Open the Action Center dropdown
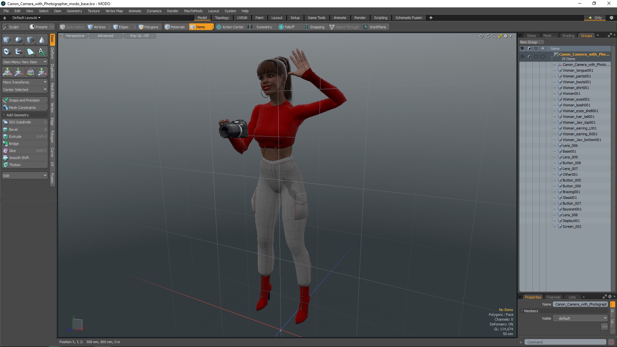 230,27
